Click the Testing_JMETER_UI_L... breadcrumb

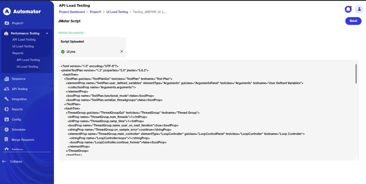(150, 12)
